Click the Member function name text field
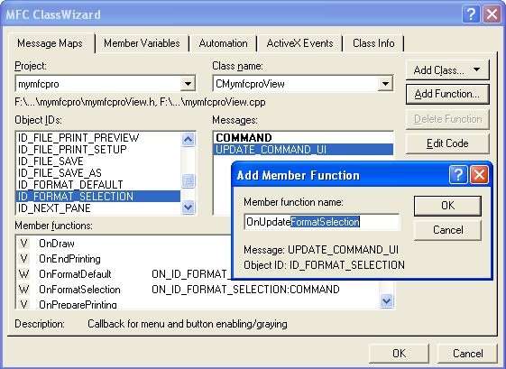 point(322,222)
